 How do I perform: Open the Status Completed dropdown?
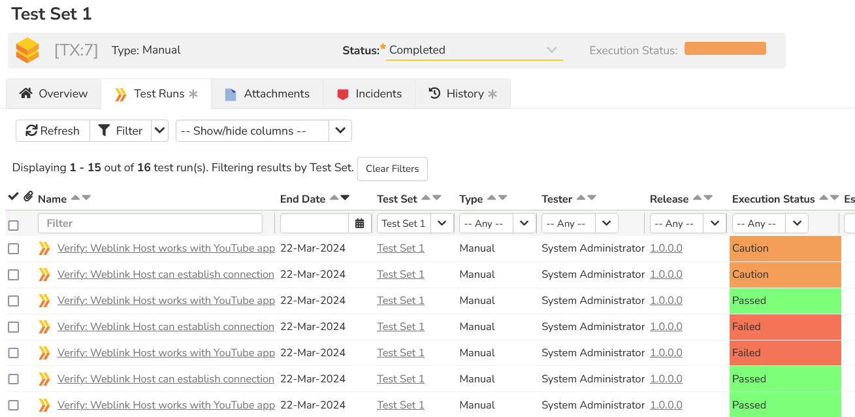[x=474, y=50]
